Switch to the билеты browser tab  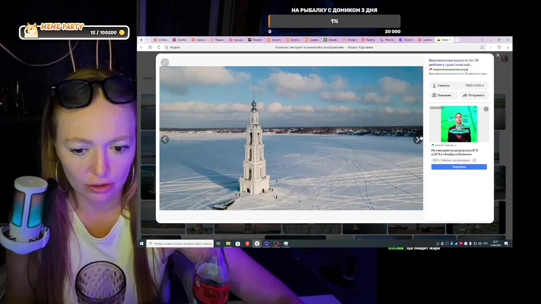coord(369,40)
